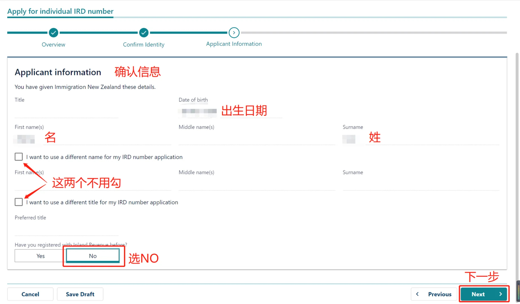520x304 pixels.
Task: Click the alternate Middle name(s) input field
Action: point(257,184)
